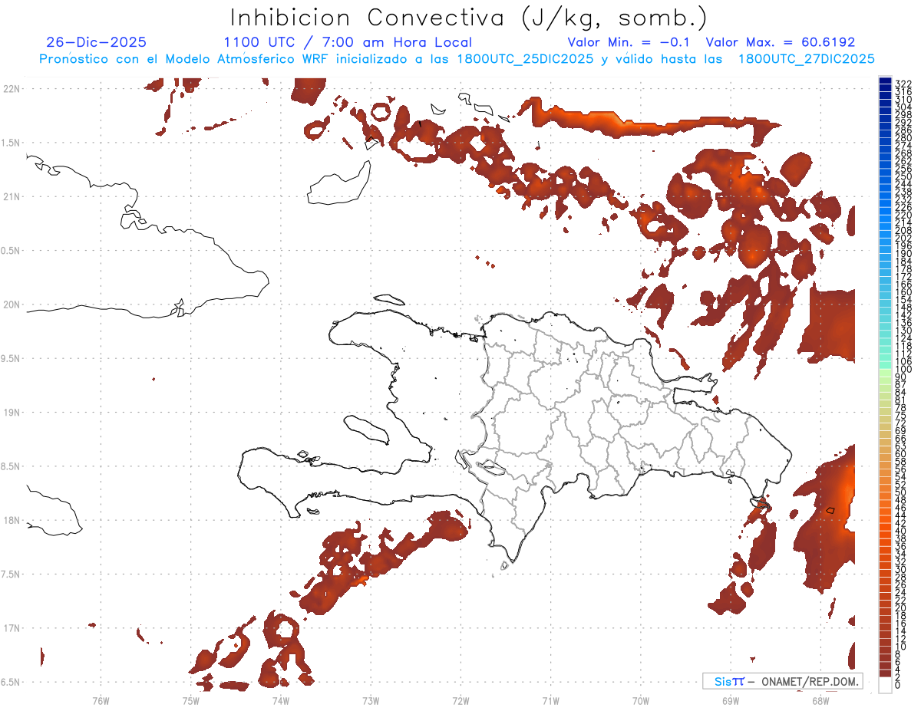Click the 'Pronostico con el Modelo Atmosferico WRF' subtitle line
The height and width of the screenshot is (711, 921).
click(x=457, y=59)
